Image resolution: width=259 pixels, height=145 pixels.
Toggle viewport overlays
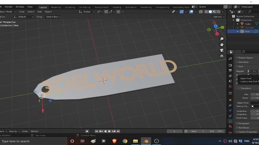click(191, 12)
